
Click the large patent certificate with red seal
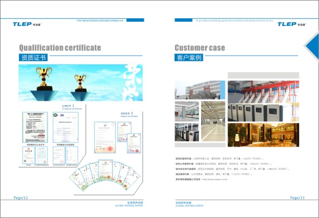pos(105,137)
